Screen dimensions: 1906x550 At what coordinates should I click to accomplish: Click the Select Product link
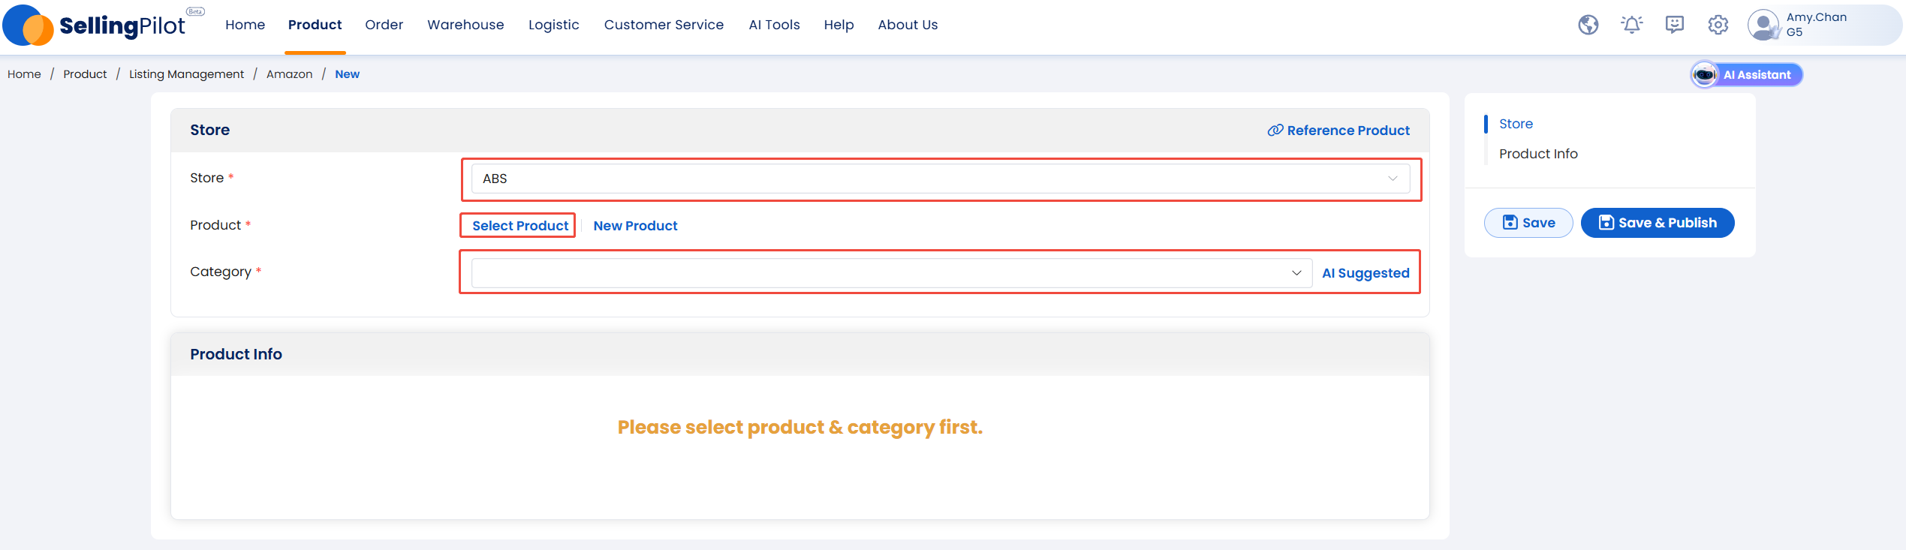520,226
